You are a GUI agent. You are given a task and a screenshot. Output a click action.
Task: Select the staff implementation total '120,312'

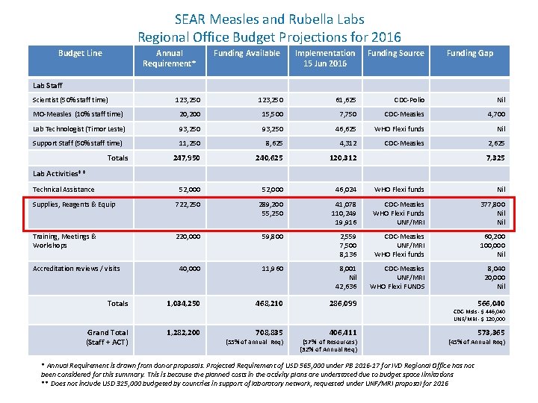click(343, 158)
